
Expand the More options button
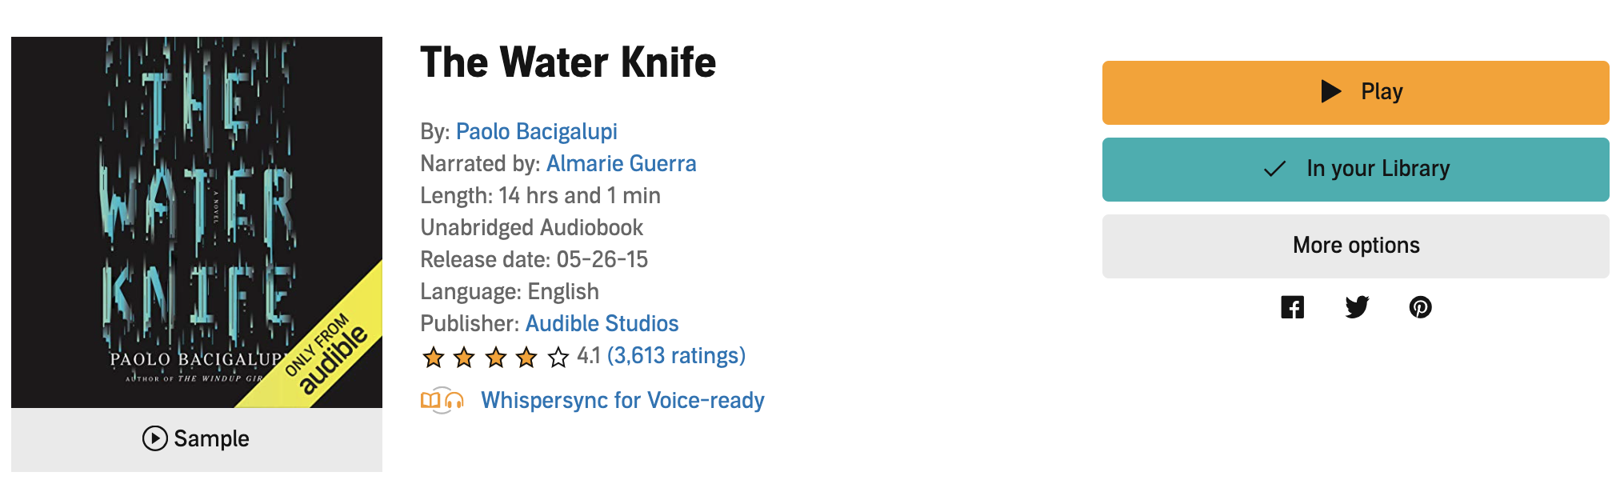tap(1355, 246)
